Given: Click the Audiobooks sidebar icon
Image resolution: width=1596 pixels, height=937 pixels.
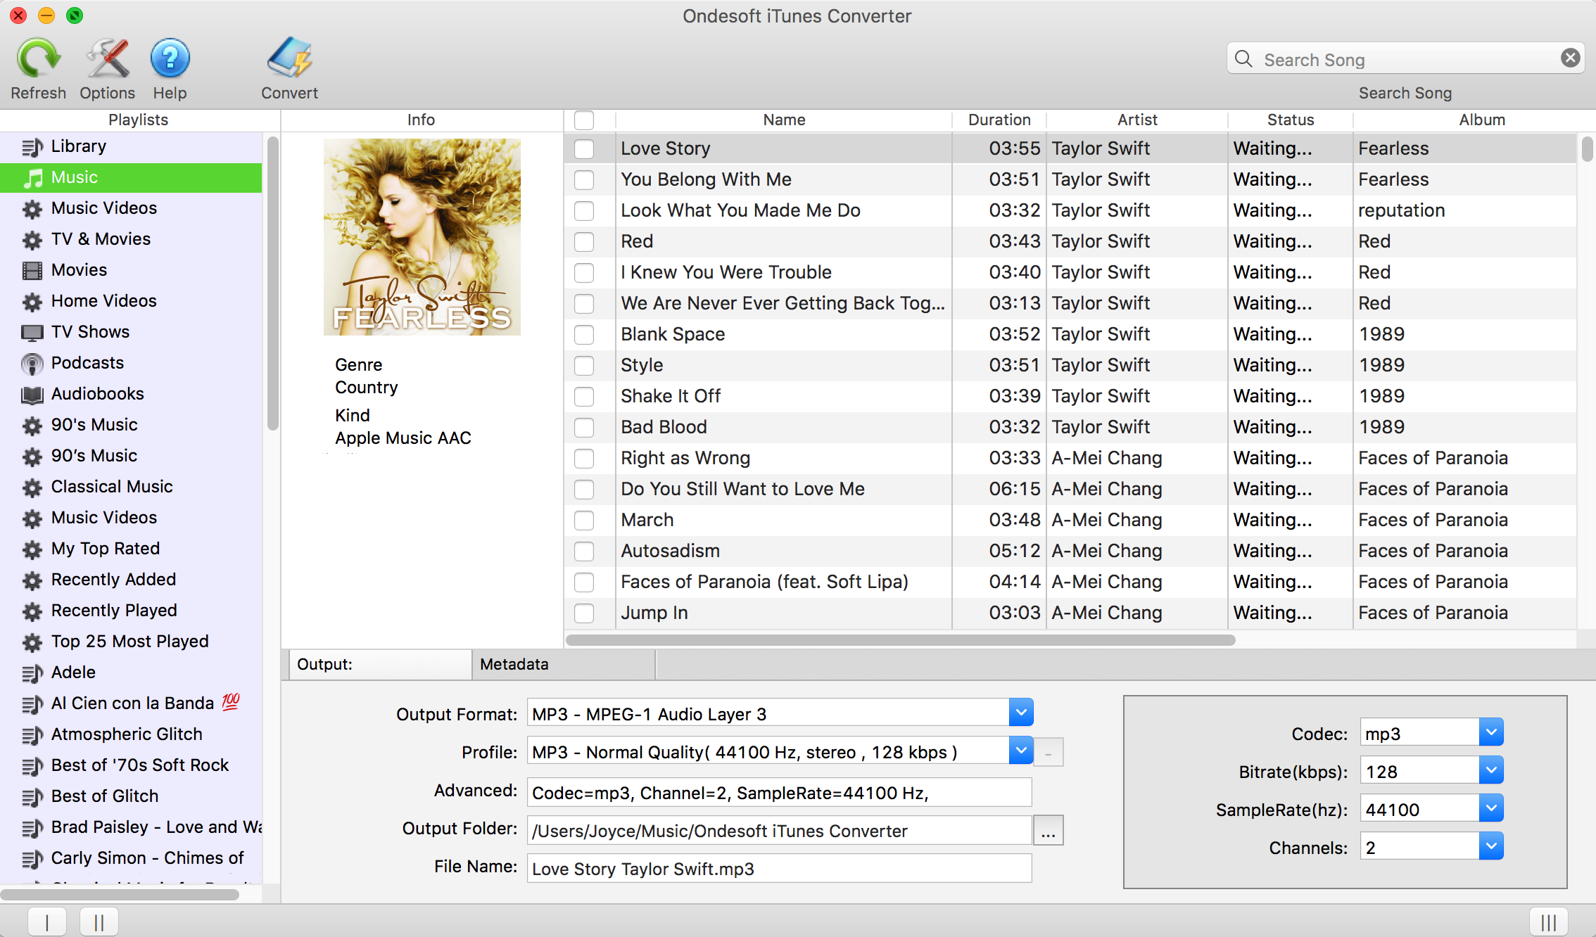Looking at the screenshot, I should [x=31, y=394].
